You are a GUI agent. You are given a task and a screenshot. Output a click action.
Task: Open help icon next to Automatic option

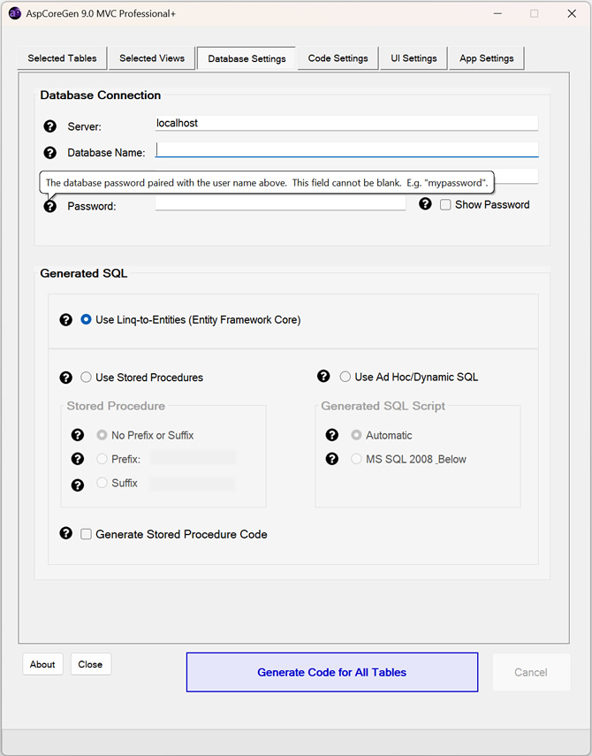pos(332,435)
